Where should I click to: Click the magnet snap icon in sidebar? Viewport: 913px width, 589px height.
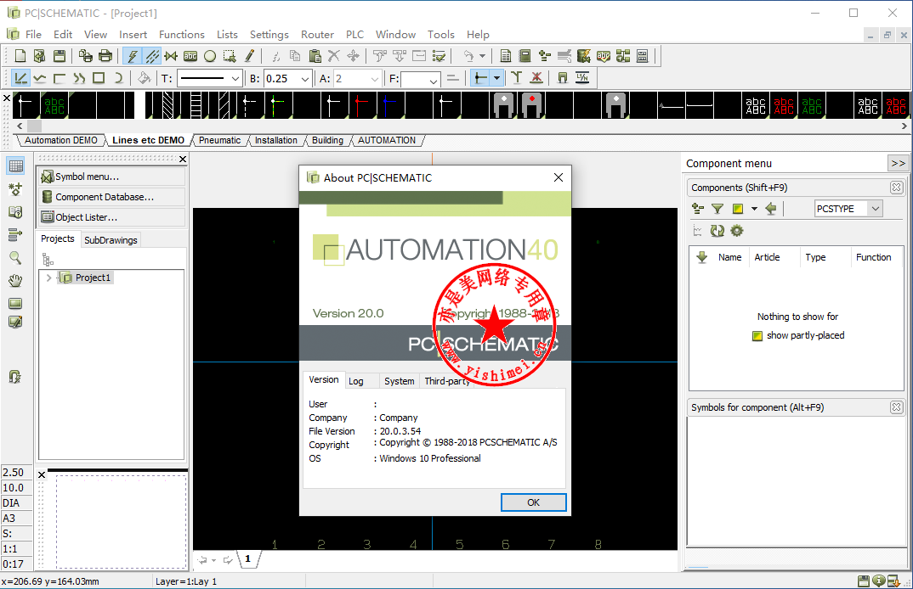[15, 377]
